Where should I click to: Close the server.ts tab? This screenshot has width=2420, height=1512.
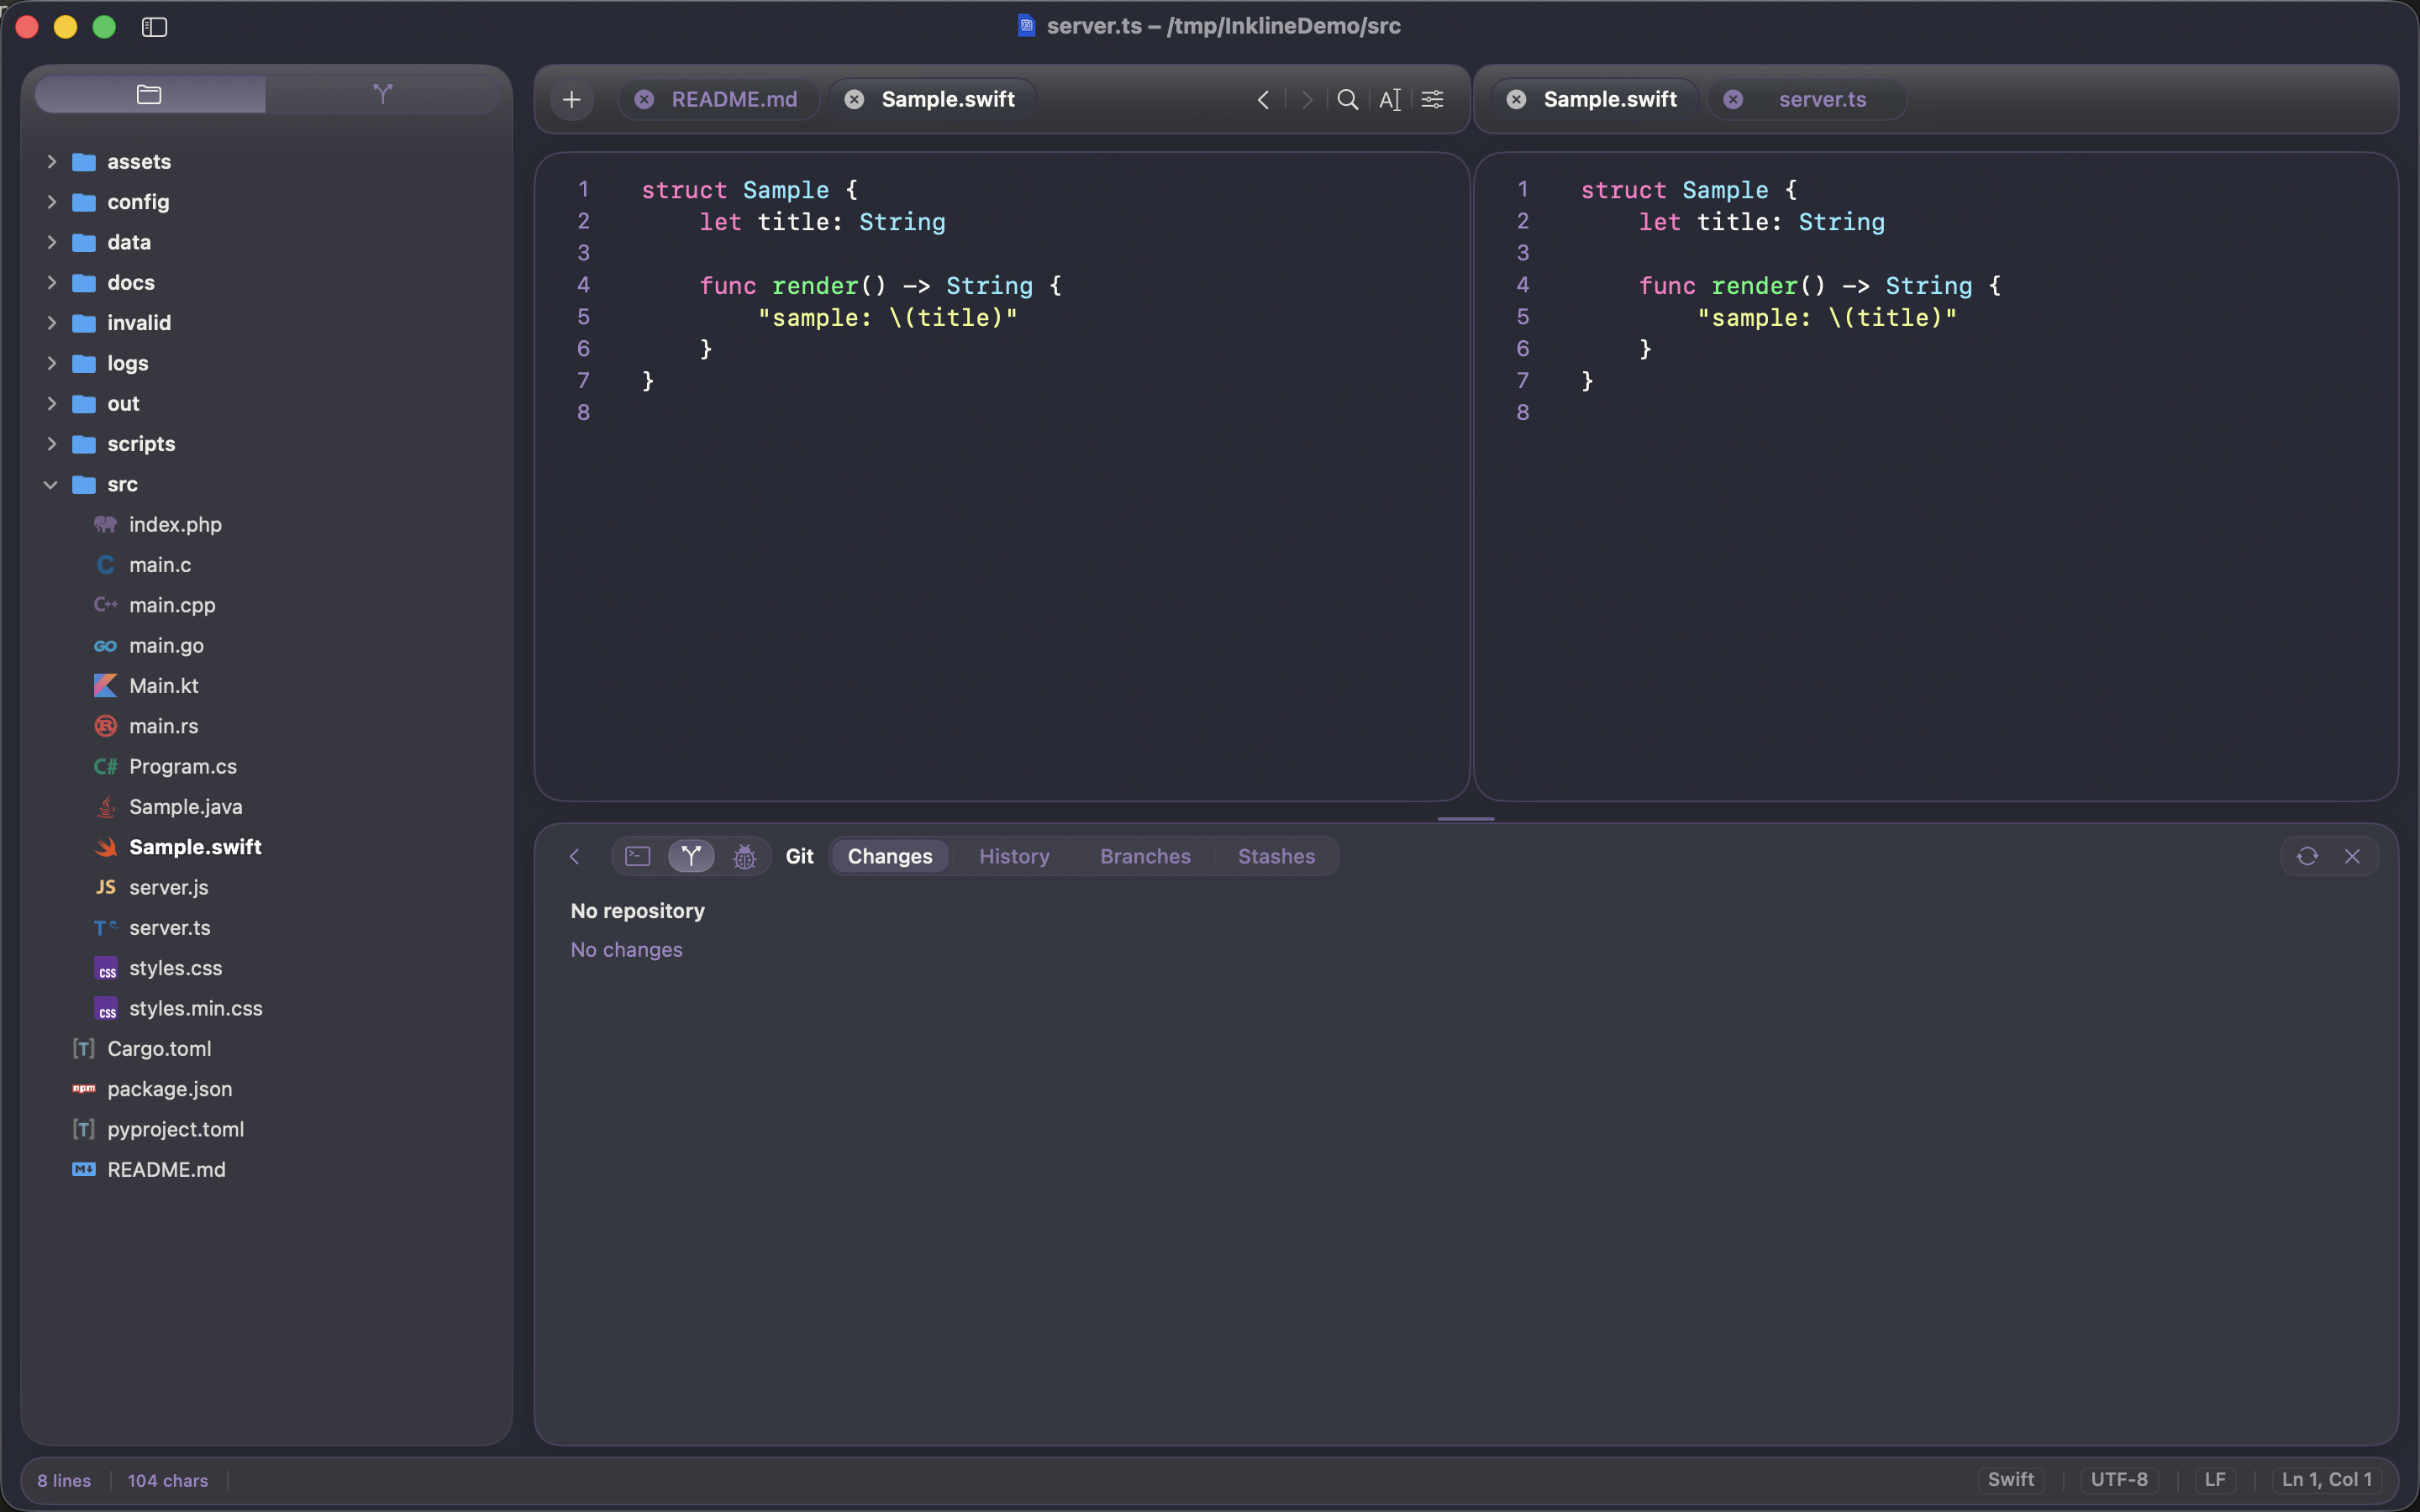1733,99
